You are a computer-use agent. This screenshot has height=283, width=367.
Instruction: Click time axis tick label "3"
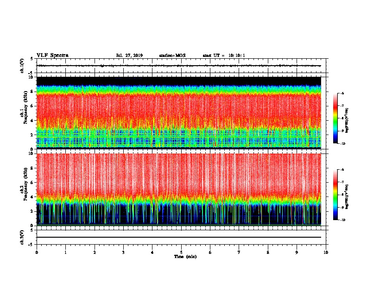[x=123, y=252]
